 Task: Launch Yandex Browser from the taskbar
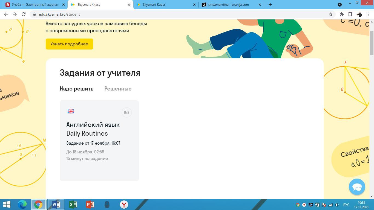click(124, 205)
